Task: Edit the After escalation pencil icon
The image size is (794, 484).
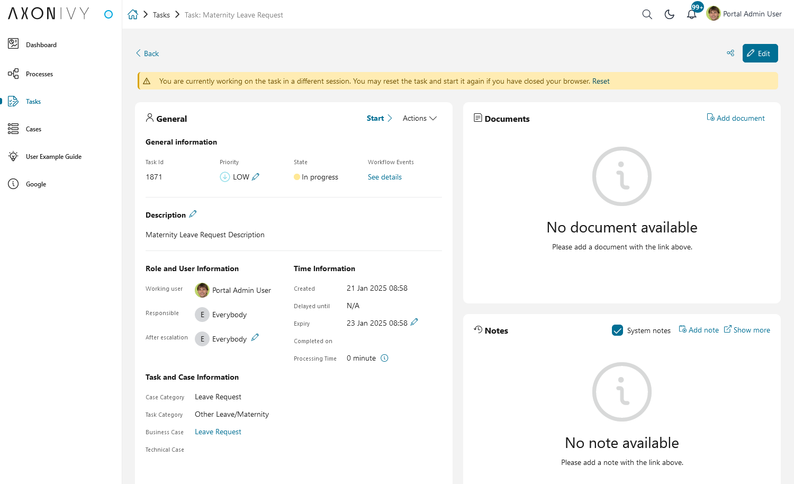Action: pyautogui.click(x=255, y=337)
